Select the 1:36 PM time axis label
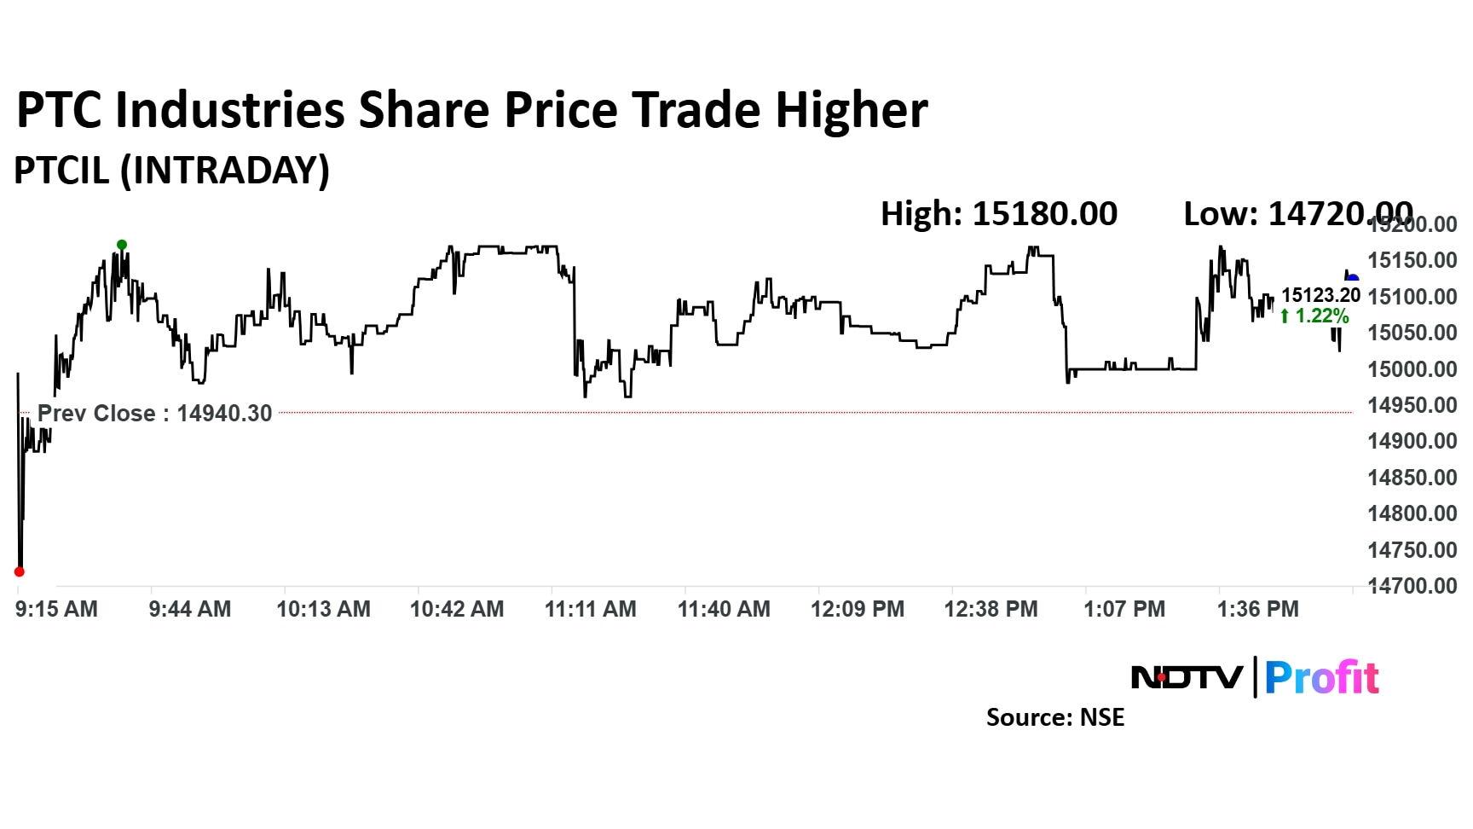This screenshot has width=1473, height=829. click(1257, 609)
